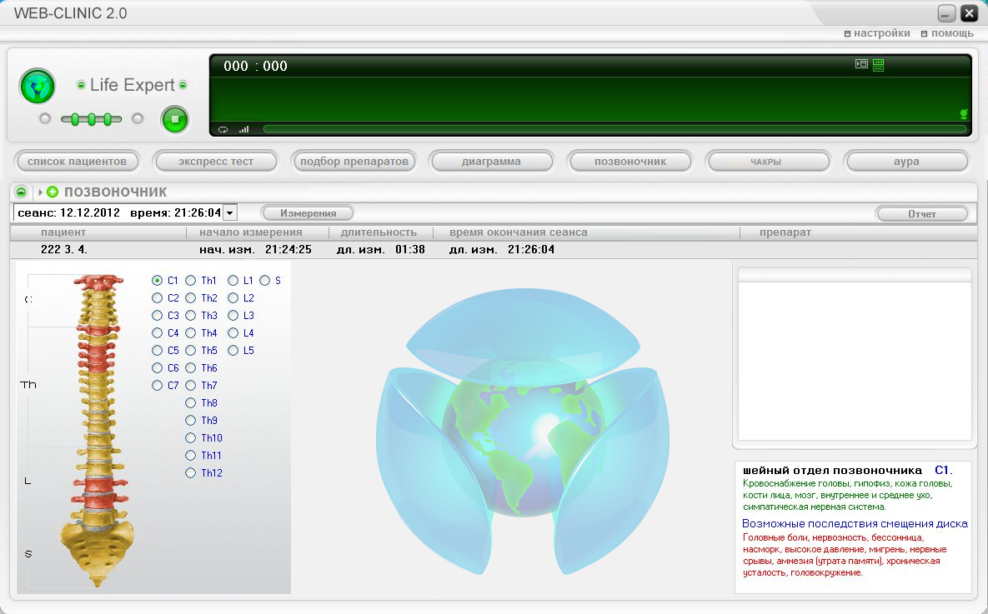Open диаграмма tab
Screen dimensions: 988x614
tap(491, 162)
